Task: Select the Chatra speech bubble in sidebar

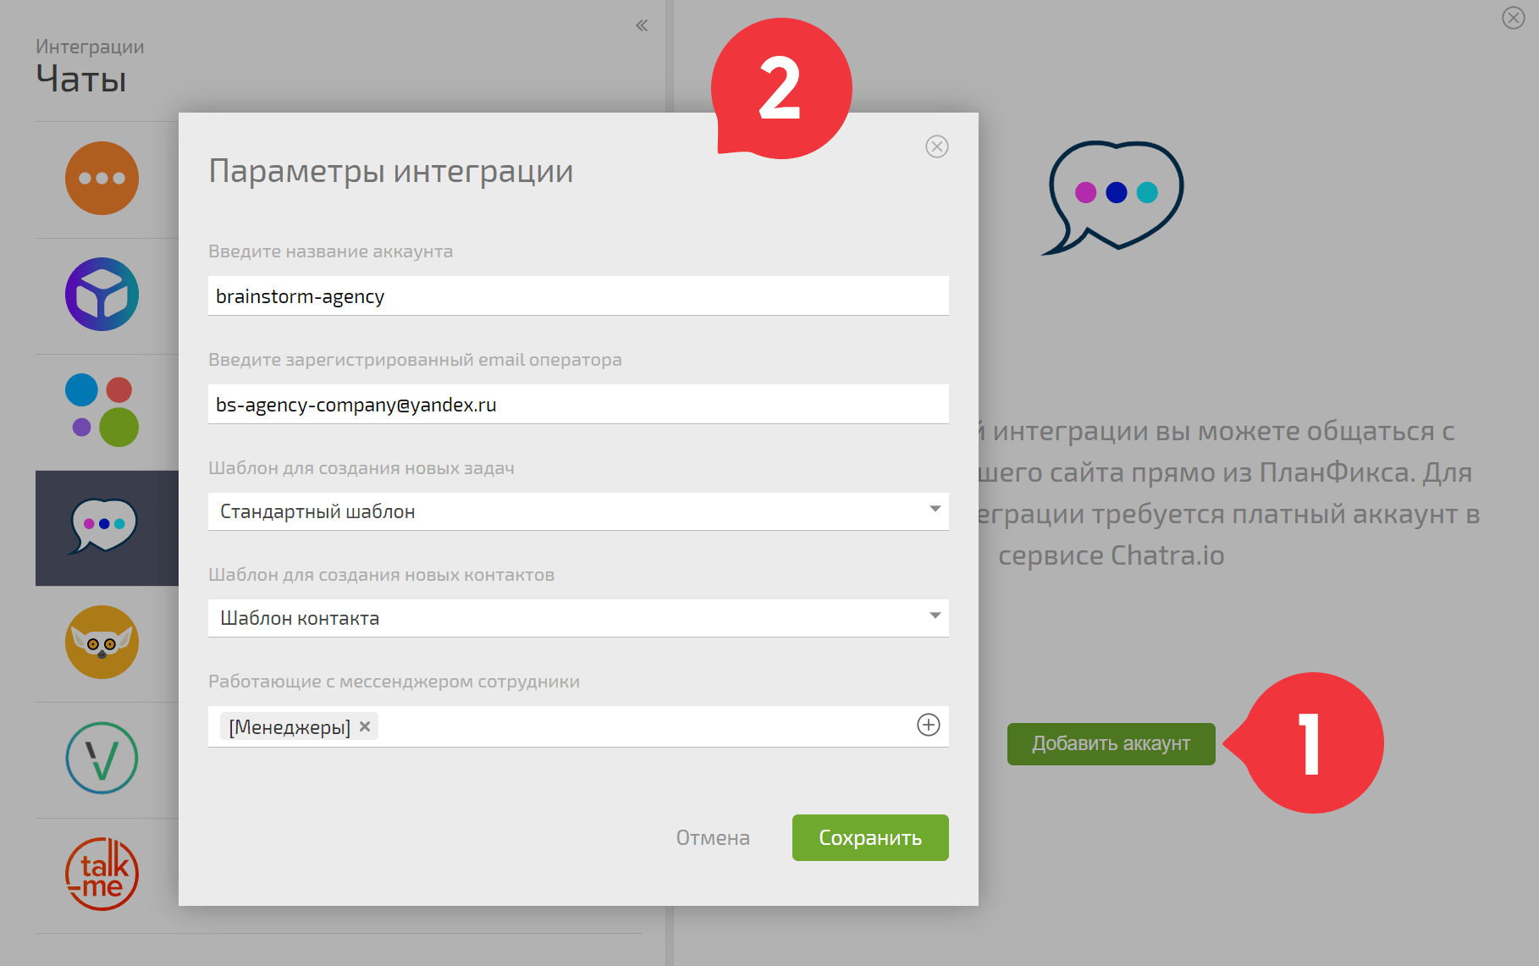Action: click(x=103, y=527)
